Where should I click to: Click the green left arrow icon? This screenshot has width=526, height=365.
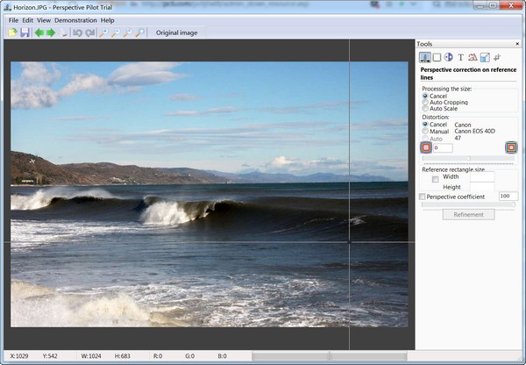pos(39,32)
